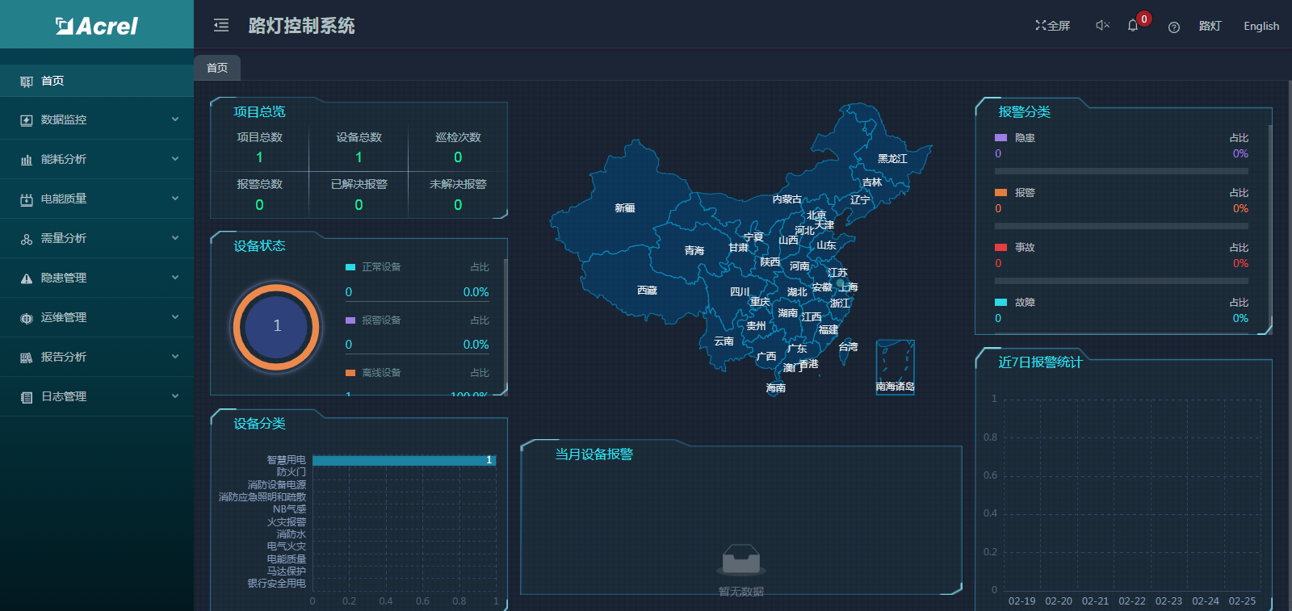Click the 能耗分析 bar chart icon
The image size is (1292, 611).
click(27, 160)
